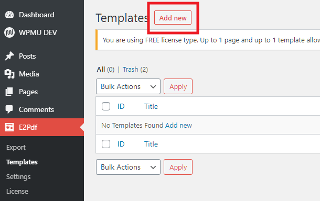The width and height of the screenshot is (320, 201).
Task: Click the Posts pushpin icon
Action: pyautogui.click(x=9, y=56)
